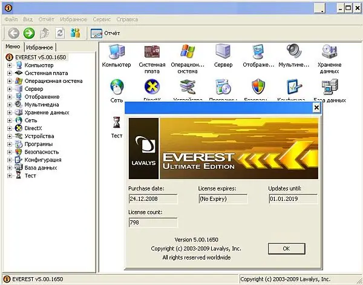This screenshot has height=285, width=363.
Task: Maximize the main EVEREST window
Action: pyautogui.click(x=348, y=8)
